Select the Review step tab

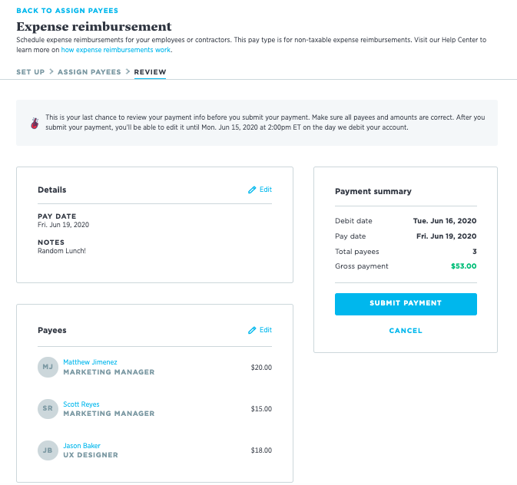150,72
